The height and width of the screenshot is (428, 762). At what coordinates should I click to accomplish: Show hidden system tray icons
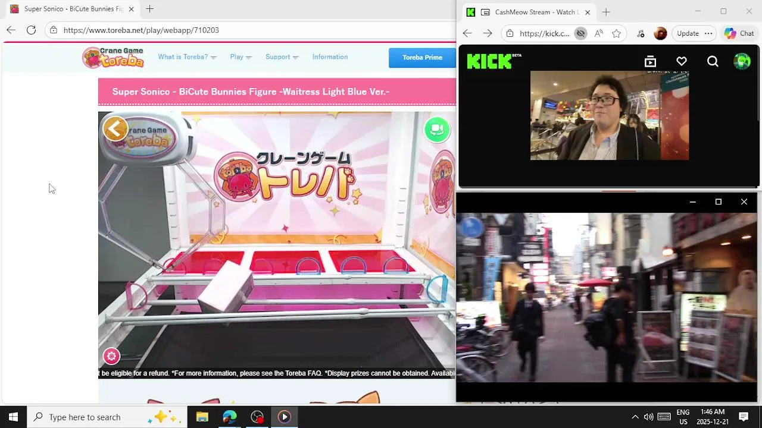click(x=635, y=417)
